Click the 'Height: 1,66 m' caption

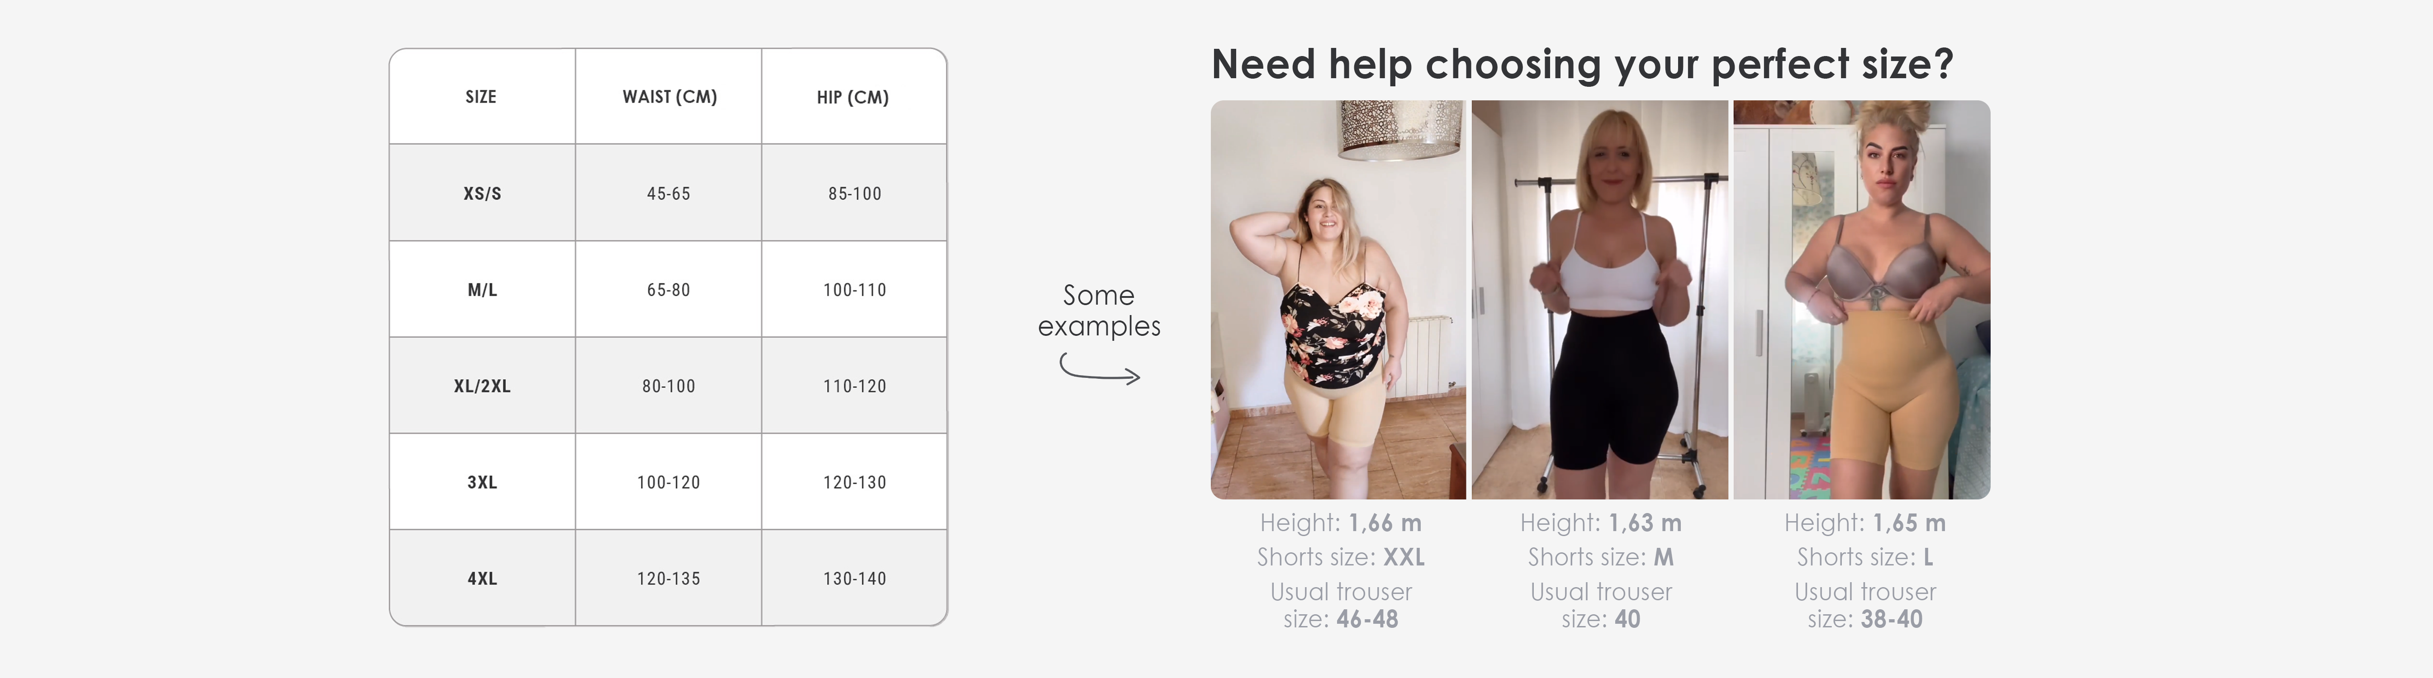[x=1340, y=522]
